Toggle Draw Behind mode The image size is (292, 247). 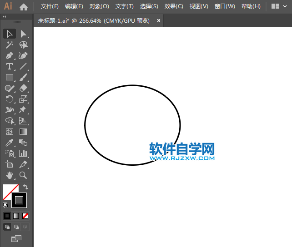click(16, 227)
